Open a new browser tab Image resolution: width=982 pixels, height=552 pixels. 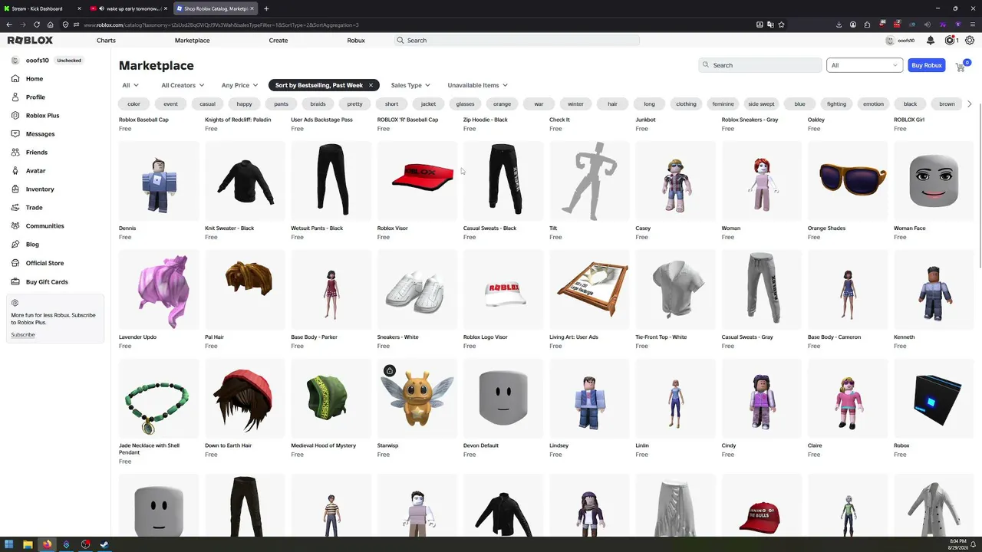tap(266, 8)
